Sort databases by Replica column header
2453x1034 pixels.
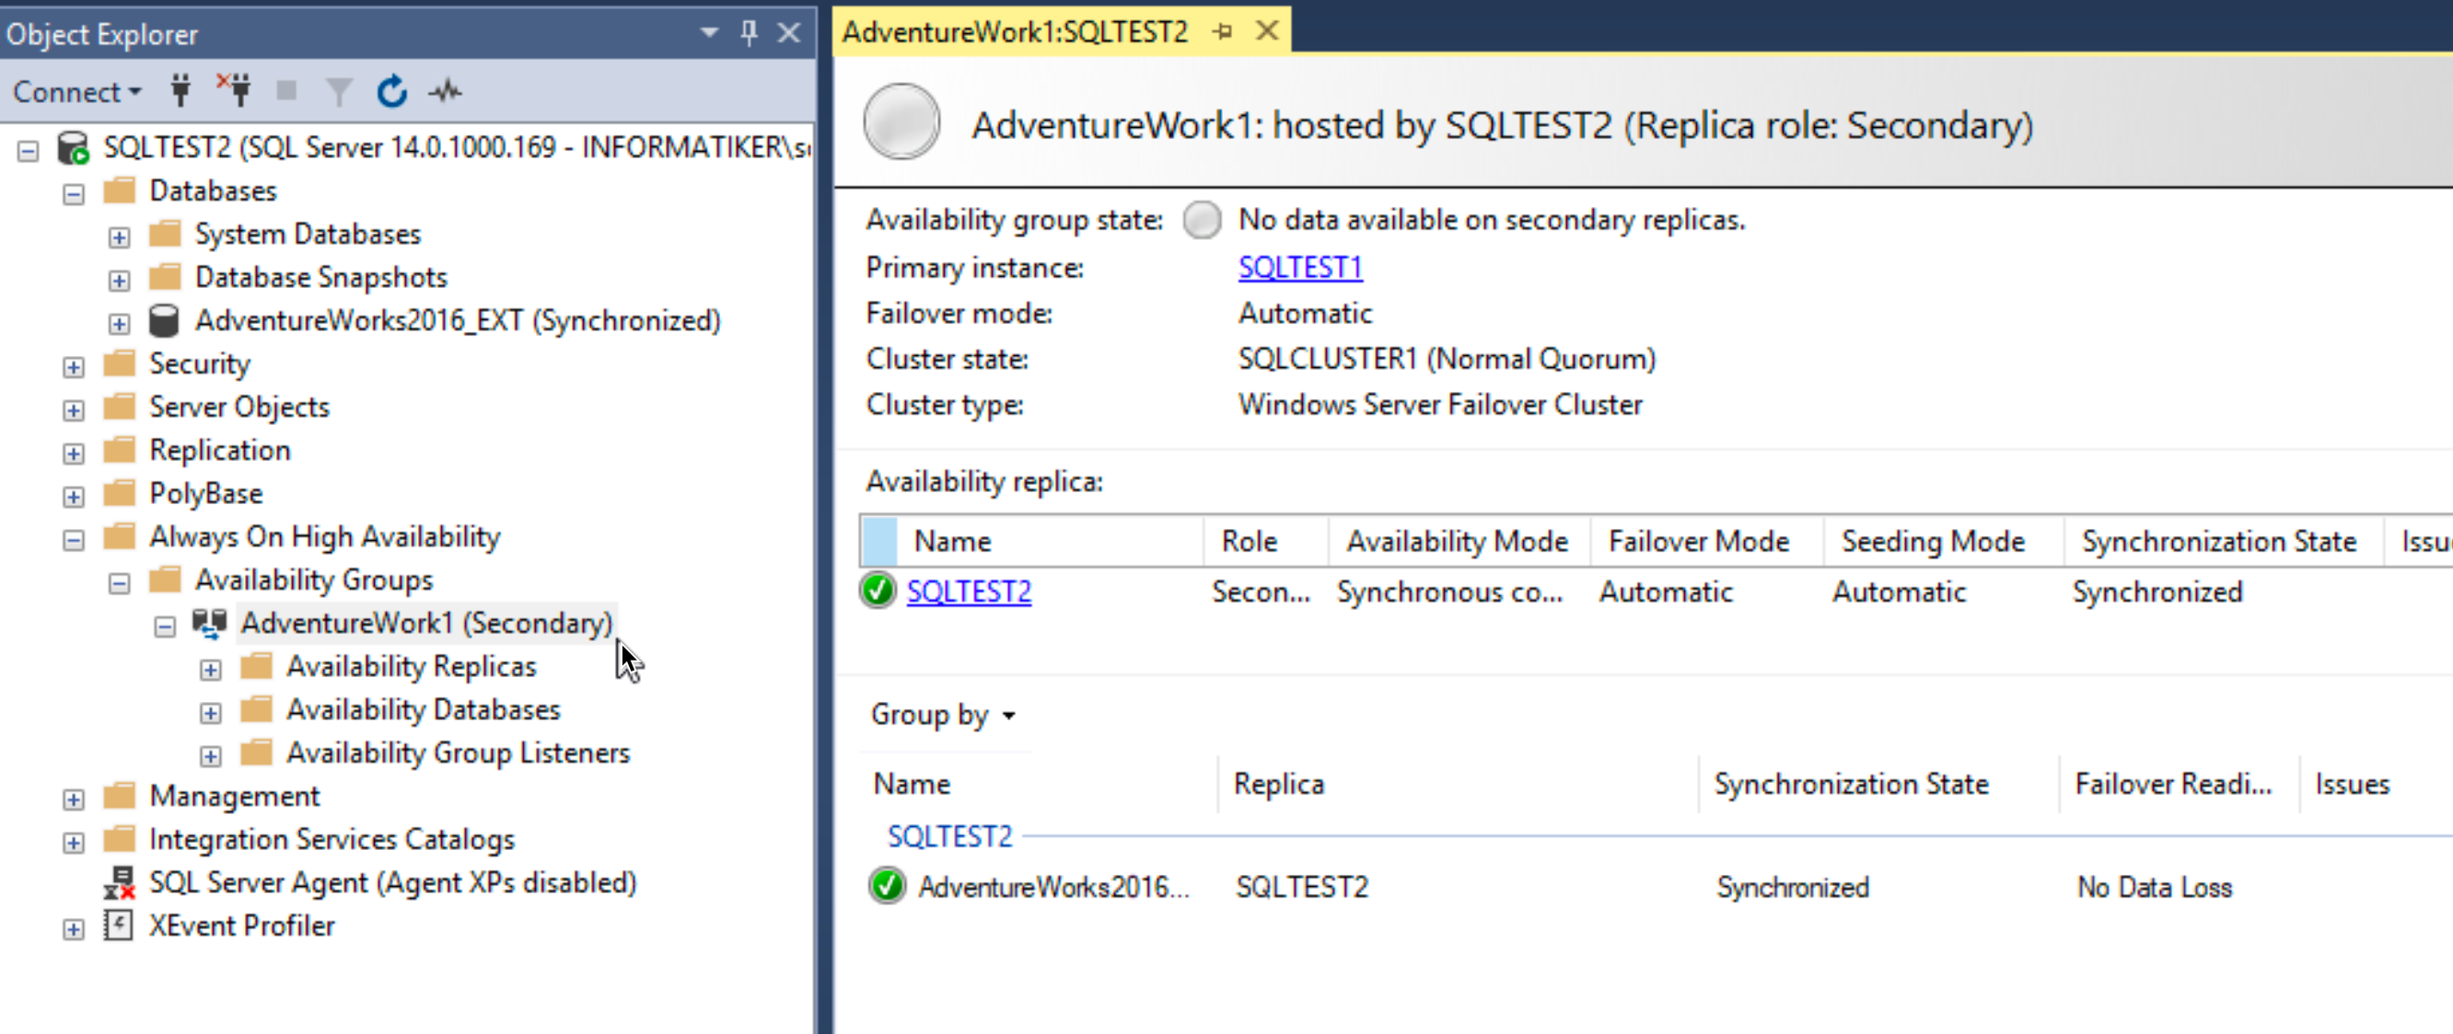point(1458,784)
